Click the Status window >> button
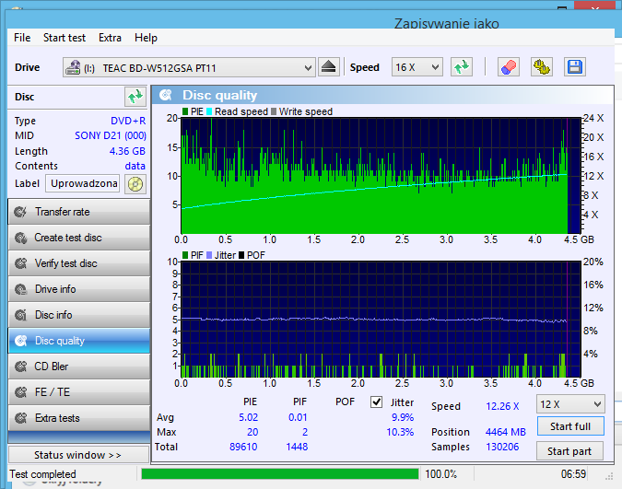622x489 pixels. (78, 455)
